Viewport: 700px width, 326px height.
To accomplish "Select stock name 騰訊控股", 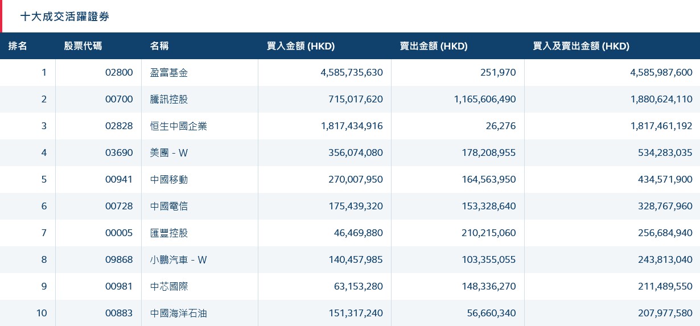I will click(x=169, y=99).
